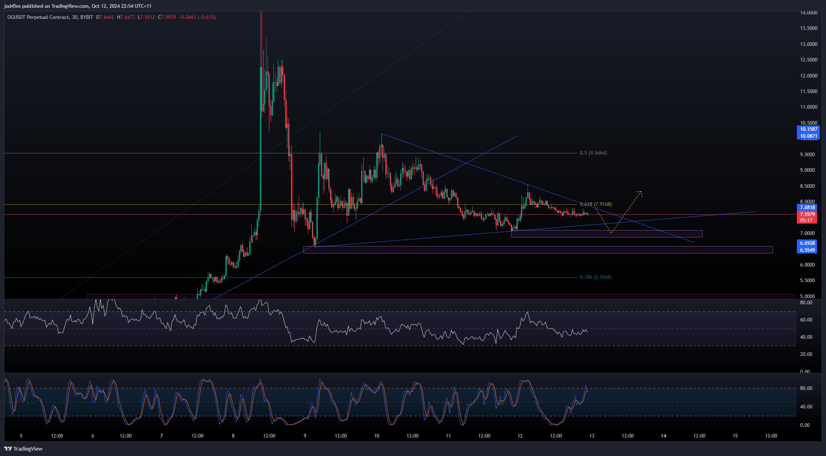Select the red dotted current price line
Image resolution: width=826 pixels, height=456 pixels.
400,214
